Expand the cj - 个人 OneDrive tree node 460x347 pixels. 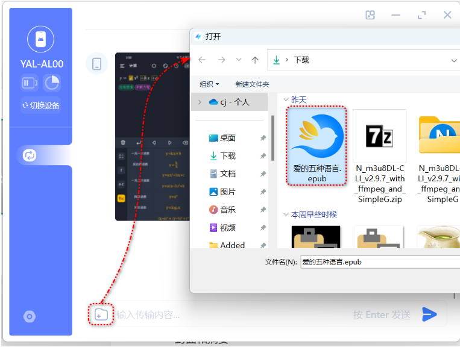(200, 102)
